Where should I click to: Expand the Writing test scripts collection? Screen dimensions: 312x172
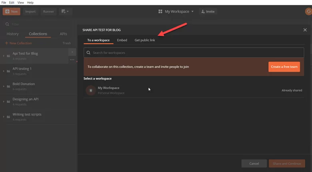pyautogui.click(x=4, y=117)
